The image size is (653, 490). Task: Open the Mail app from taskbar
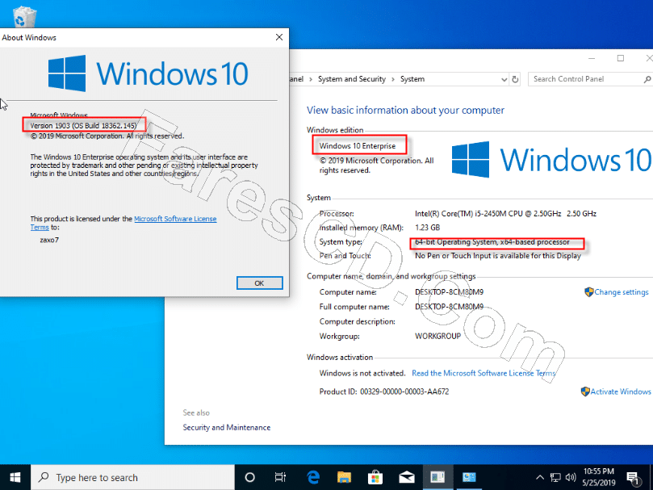(x=407, y=478)
